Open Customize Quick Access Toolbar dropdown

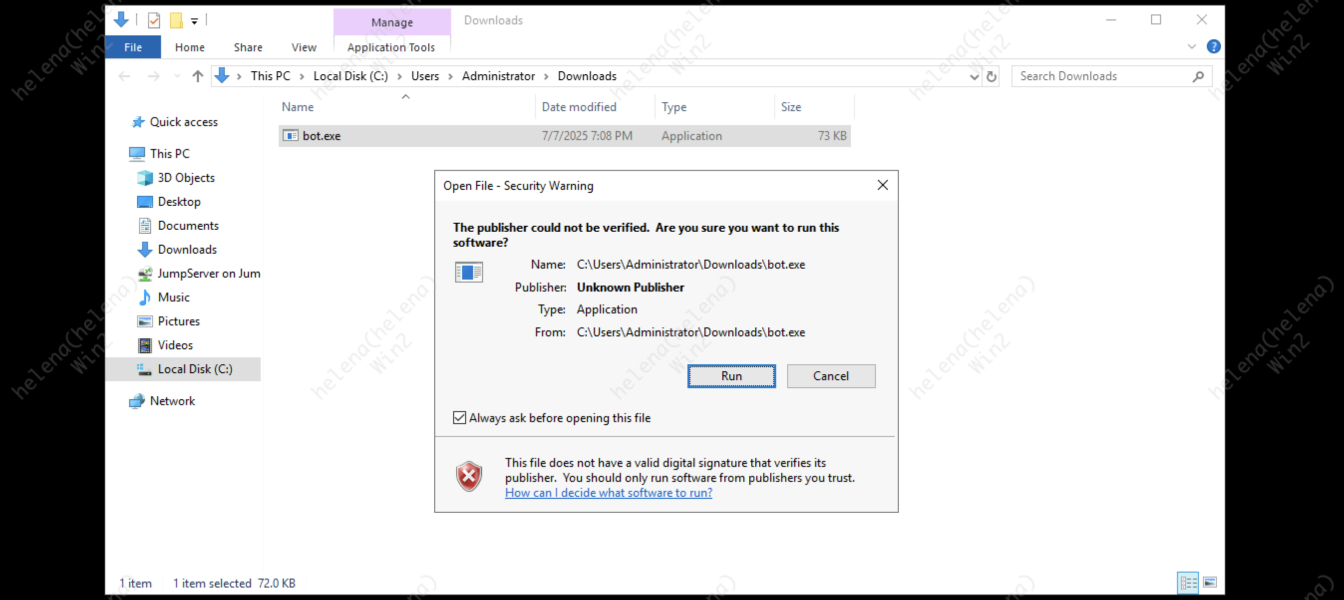194,21
